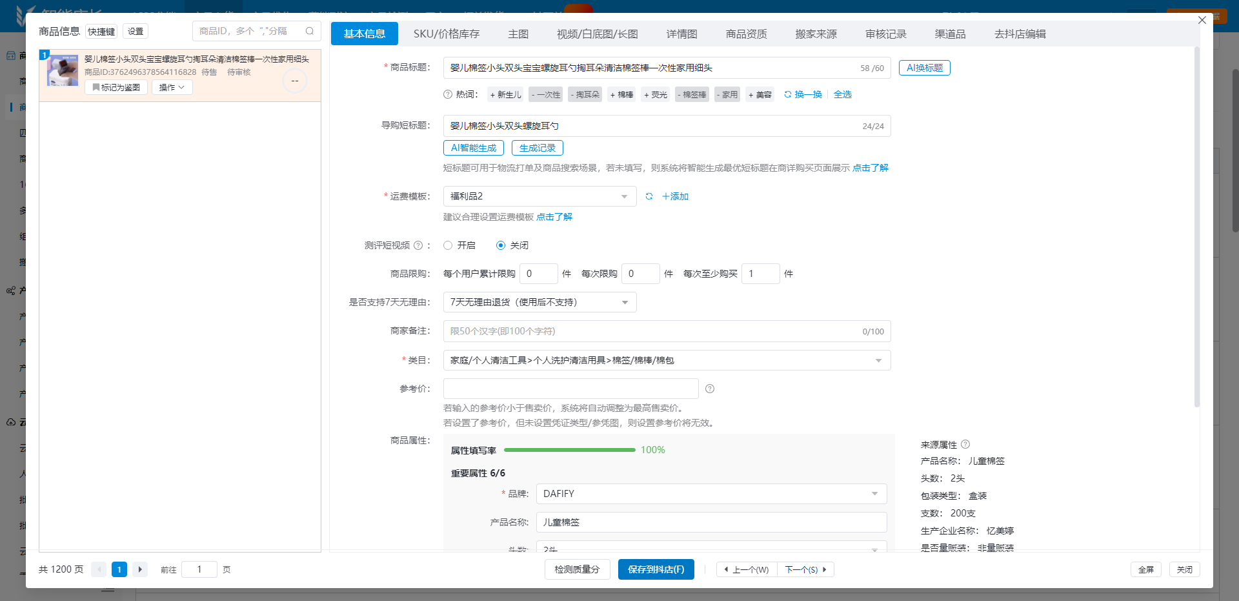
Task: Click the search magnifier in the 商品ID field
Action: [310, 31]
